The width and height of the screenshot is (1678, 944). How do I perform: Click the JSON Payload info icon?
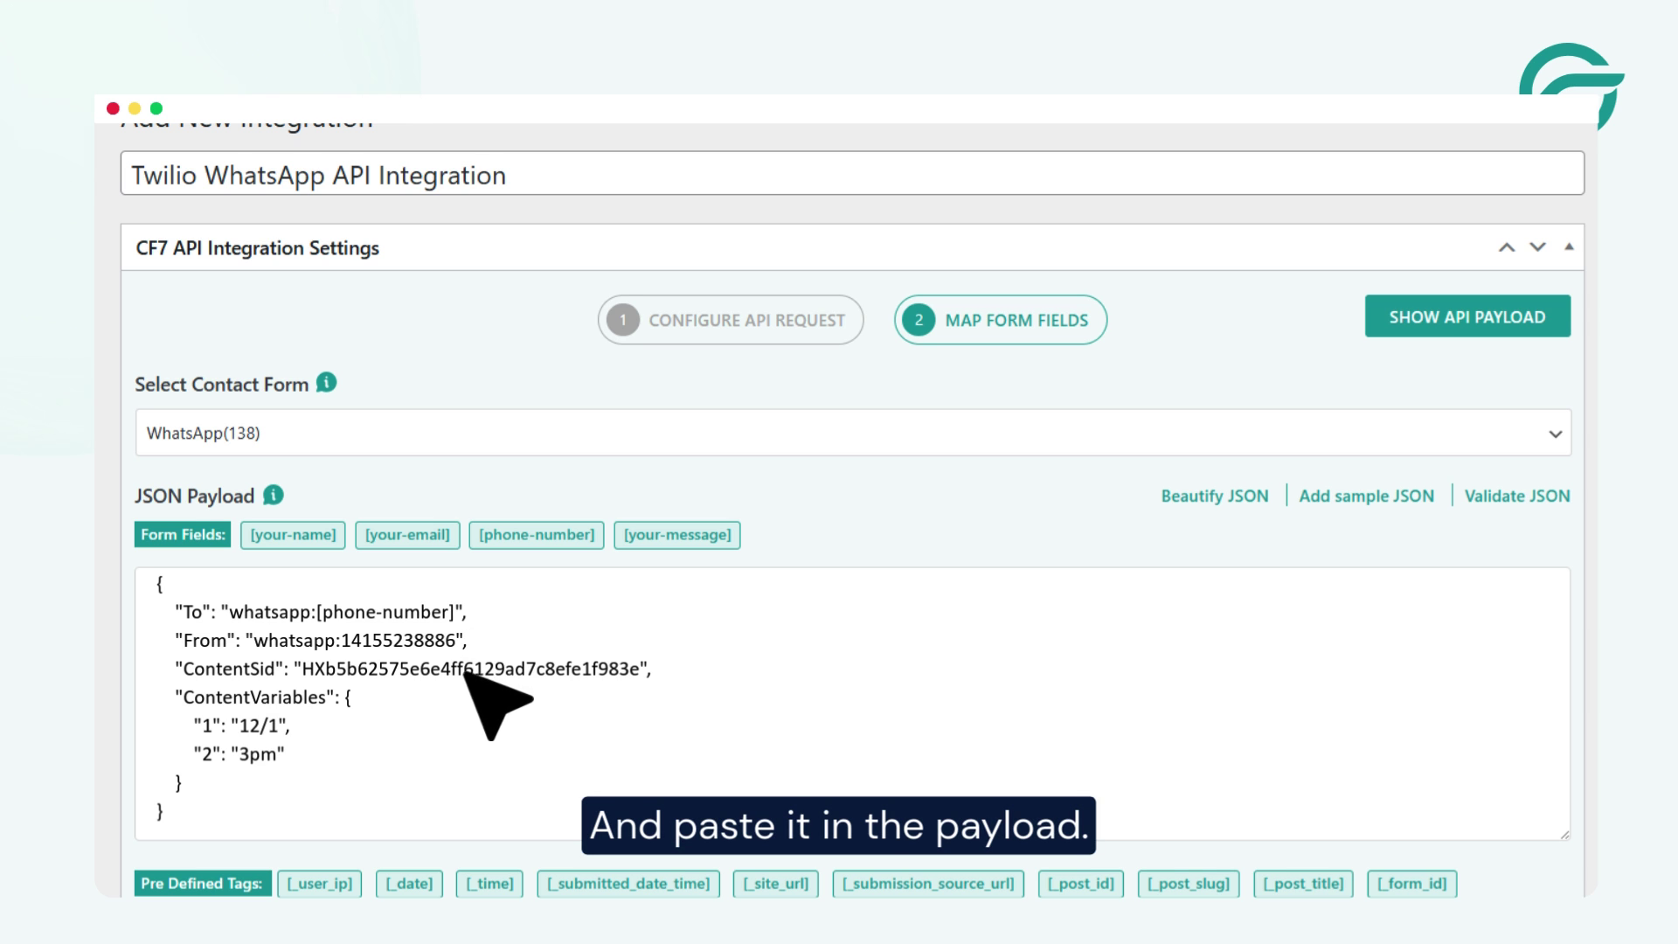point(271,496)
